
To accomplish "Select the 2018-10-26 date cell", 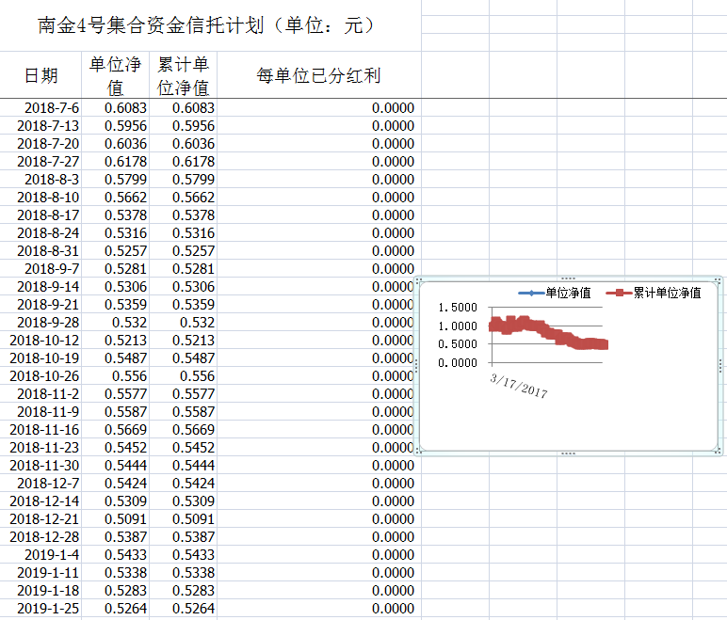I will pyautogui.click(x=40, y=375).
